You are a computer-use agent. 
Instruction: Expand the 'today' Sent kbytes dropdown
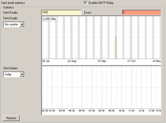pos(22,74)
